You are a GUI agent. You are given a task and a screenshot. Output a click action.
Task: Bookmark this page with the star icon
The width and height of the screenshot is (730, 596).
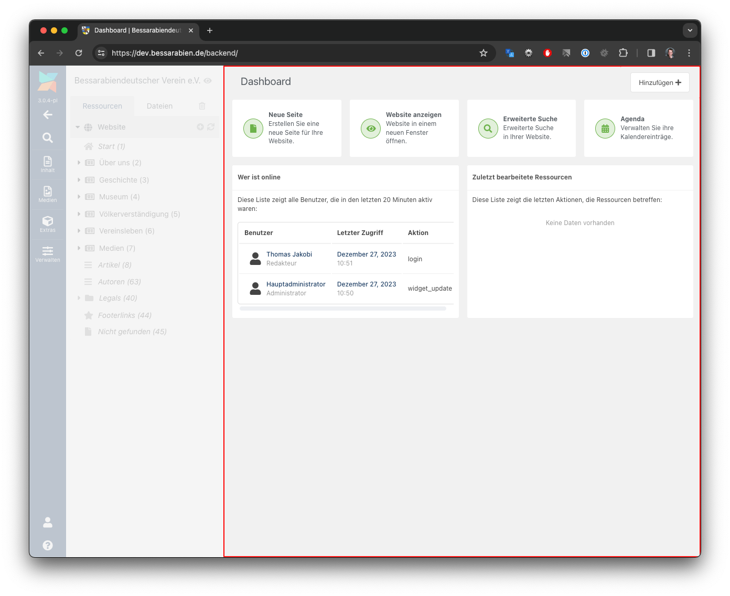[484, 53]
